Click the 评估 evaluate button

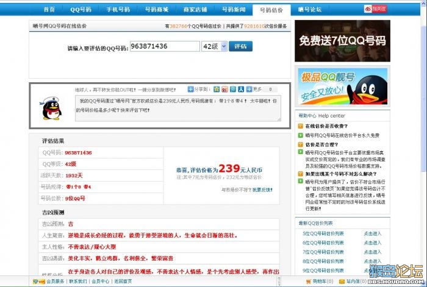point(240,46)
